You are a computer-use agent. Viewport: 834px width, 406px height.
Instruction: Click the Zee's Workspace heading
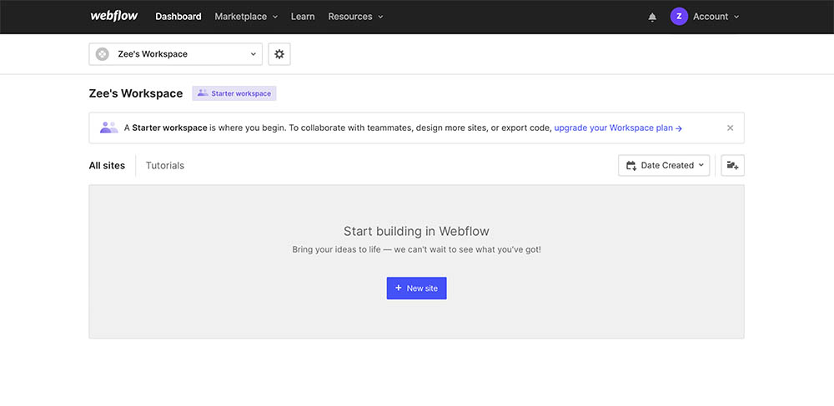tap(136, 93)
